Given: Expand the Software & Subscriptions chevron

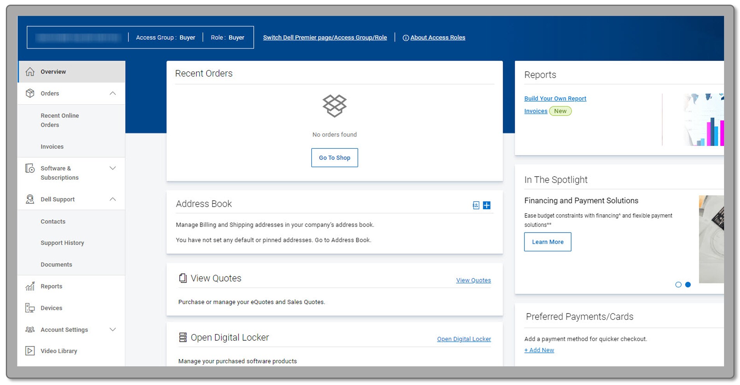Looking at the screenshot, I should click(113, 168).
